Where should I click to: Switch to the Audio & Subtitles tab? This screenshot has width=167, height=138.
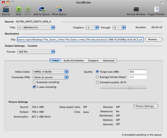(74, 61)
